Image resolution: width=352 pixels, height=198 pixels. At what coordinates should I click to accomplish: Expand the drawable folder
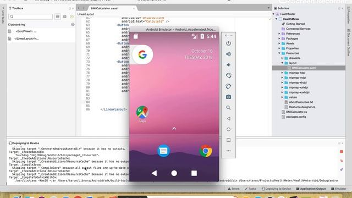(x=282, y=58)
